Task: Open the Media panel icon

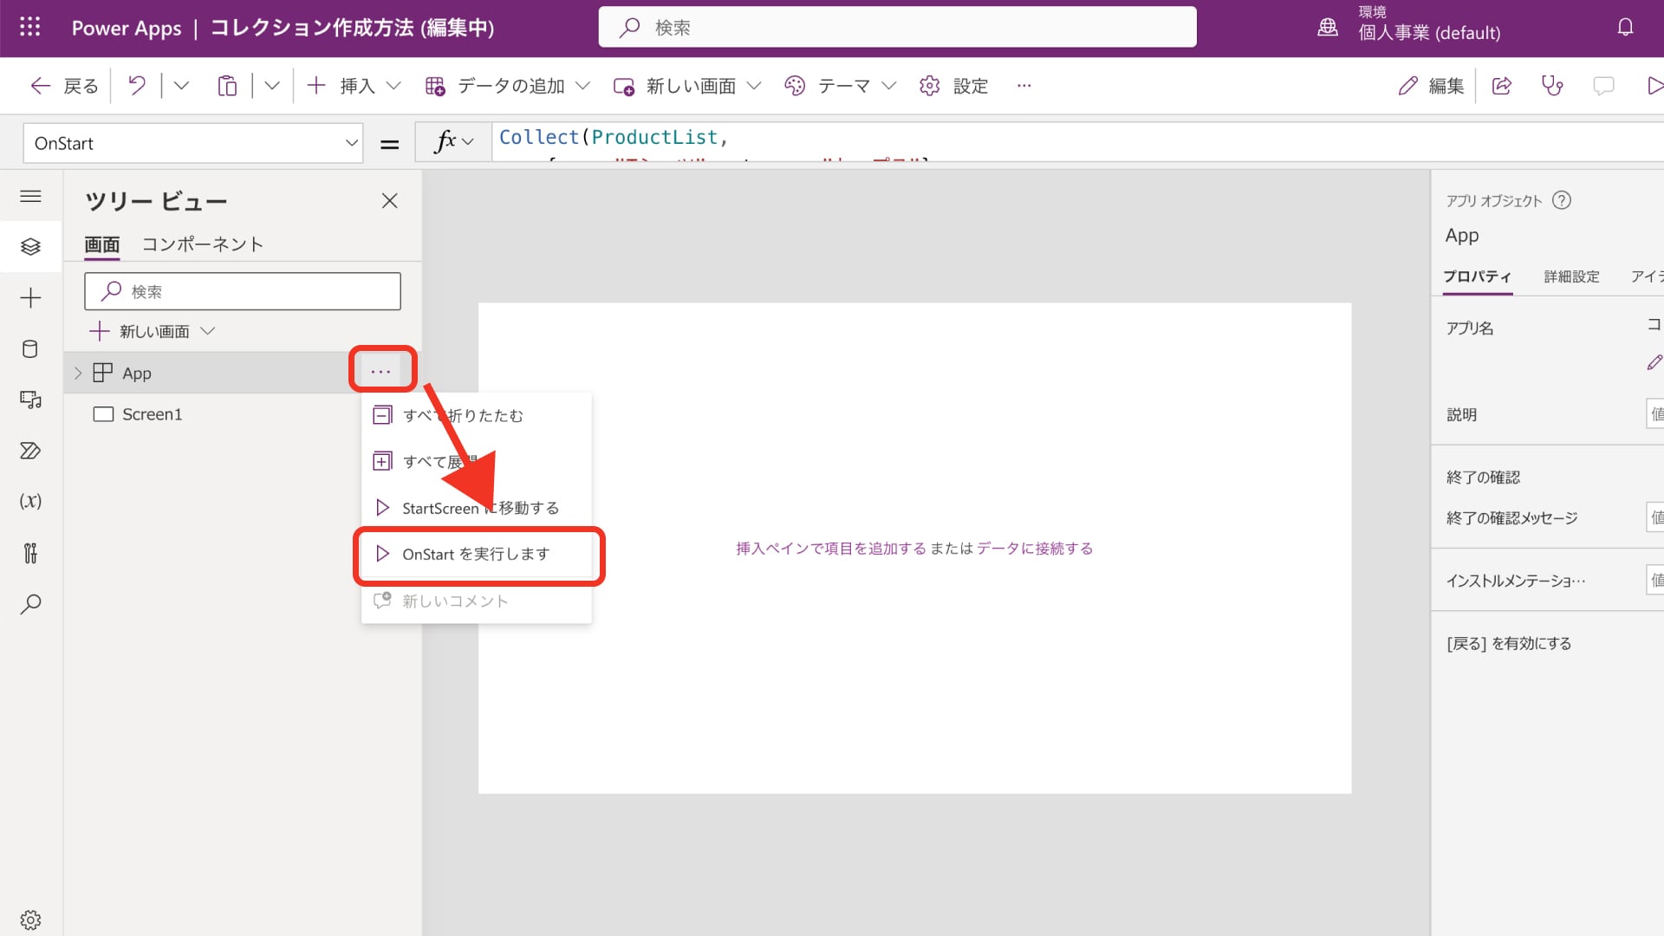Action: tap(31, 400)
